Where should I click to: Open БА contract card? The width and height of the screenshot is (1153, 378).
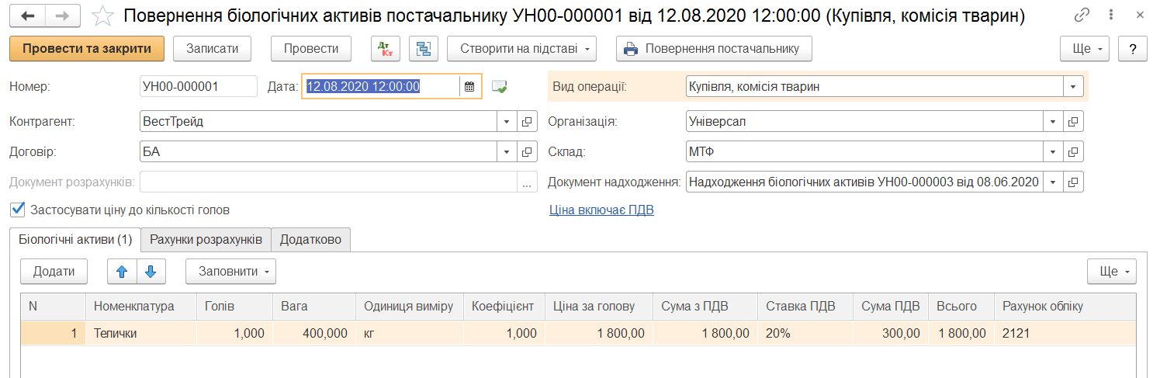(x=527, y=152)
